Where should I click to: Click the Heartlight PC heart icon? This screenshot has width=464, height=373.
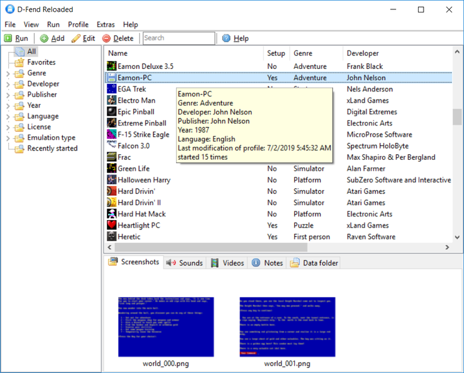pyautogui.click(x=111, y=225)
